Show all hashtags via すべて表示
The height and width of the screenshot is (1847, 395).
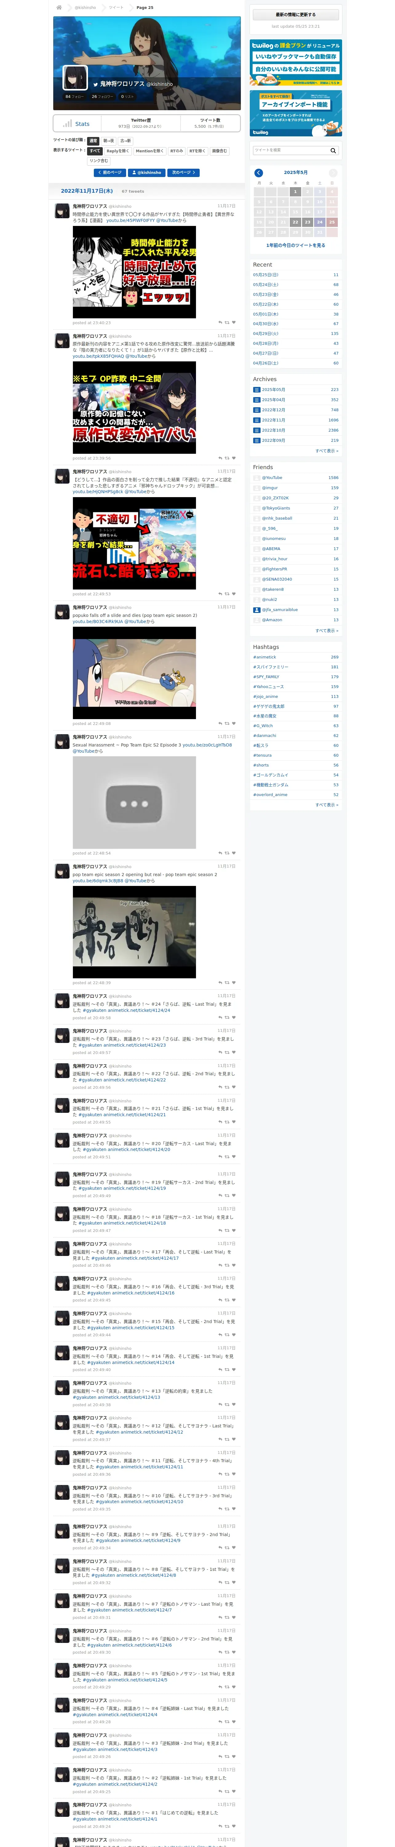click(x=327, y=805)
